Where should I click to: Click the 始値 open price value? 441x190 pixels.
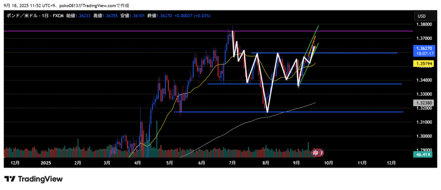pos(86,16)
